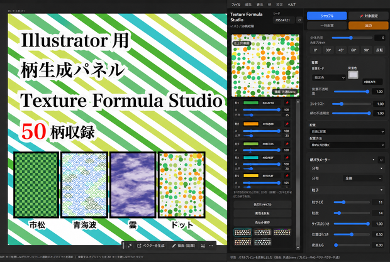Click the light green swatch in row 3
390x262 pixels.
pos(251,144)
